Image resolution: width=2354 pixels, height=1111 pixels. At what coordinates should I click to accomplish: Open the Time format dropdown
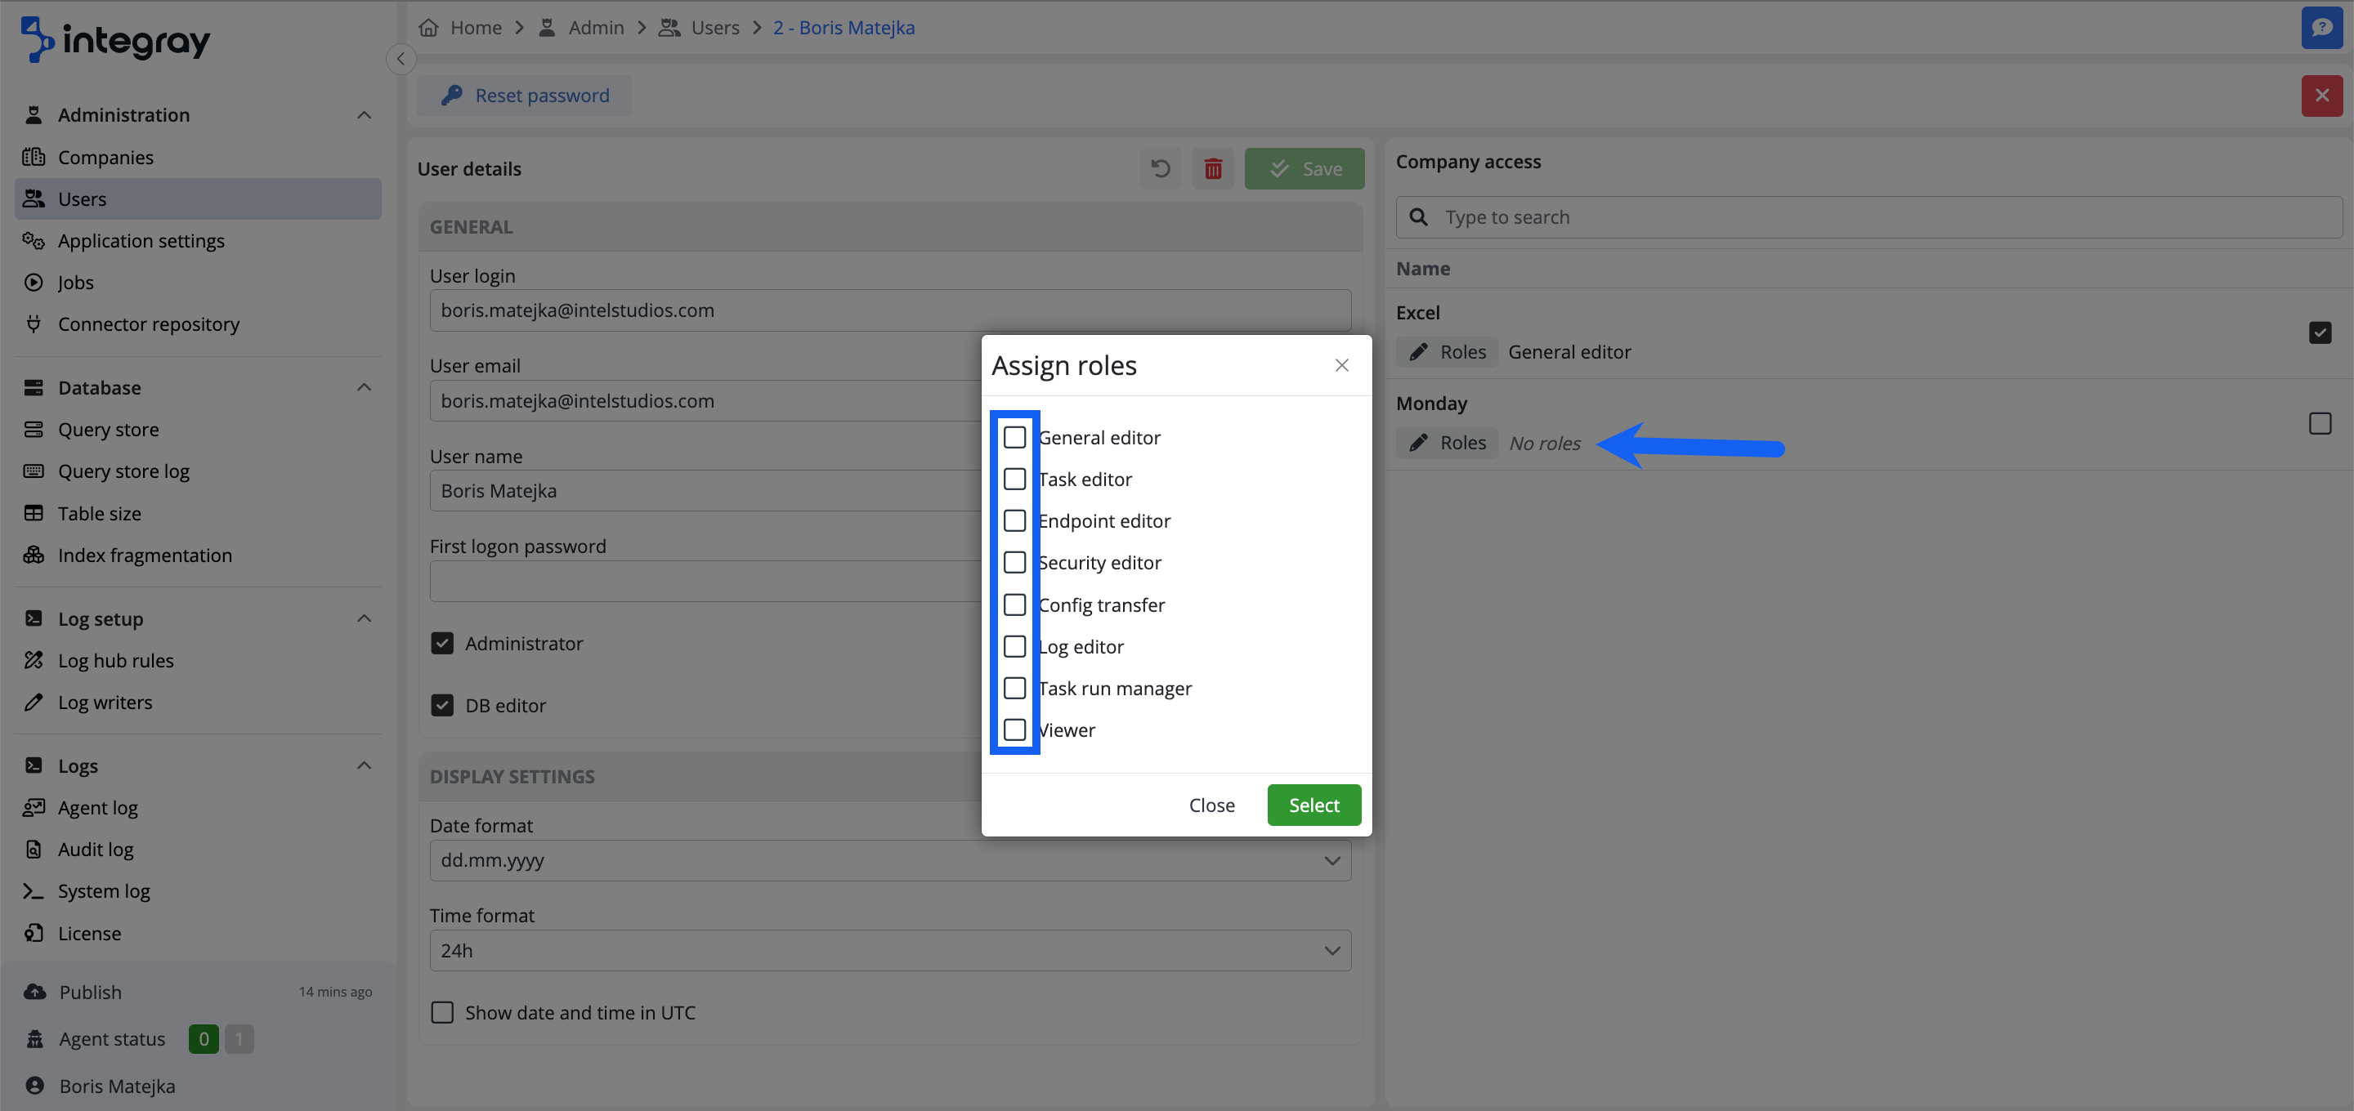click(889, 950)
